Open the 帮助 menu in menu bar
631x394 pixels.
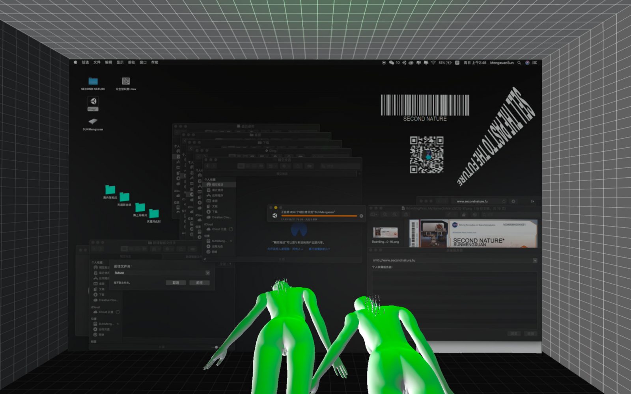(x=155, y=62)
